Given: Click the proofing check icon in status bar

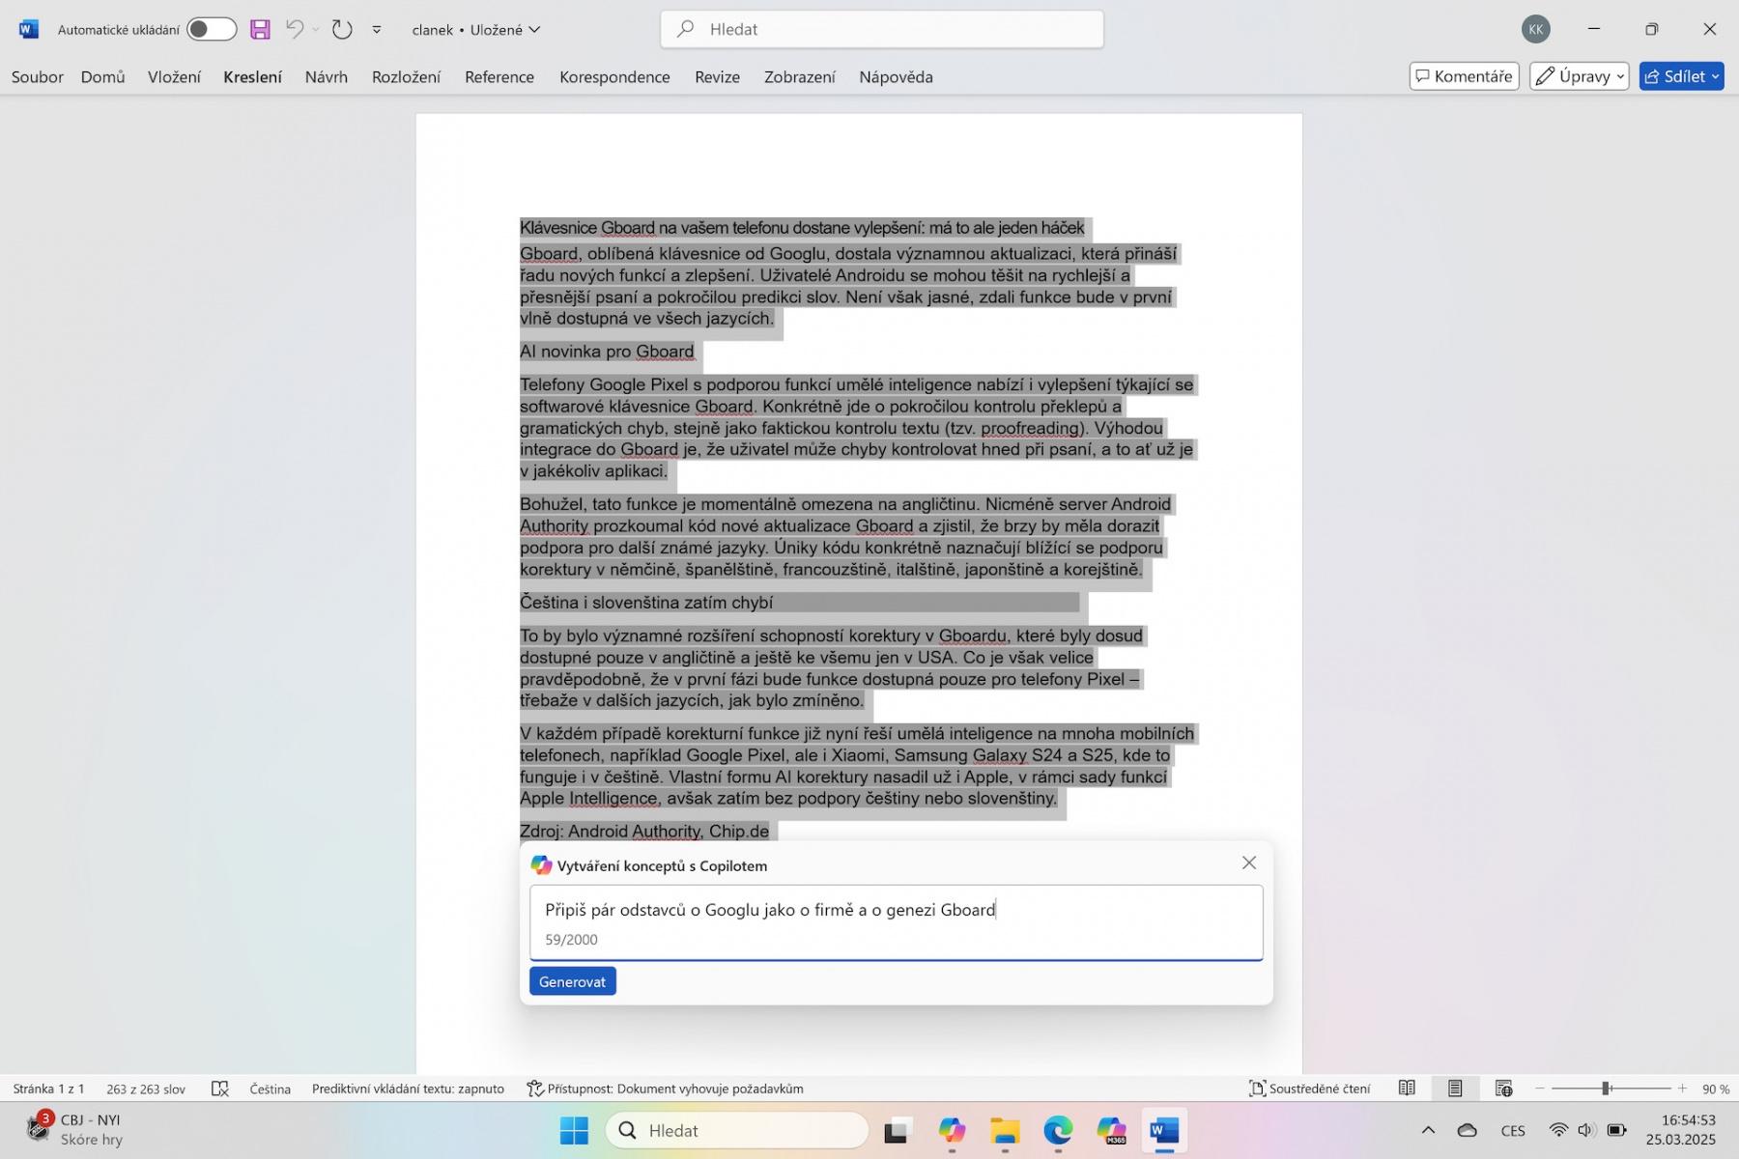Looking at the screenshot, I should [x=220, y=1088].
